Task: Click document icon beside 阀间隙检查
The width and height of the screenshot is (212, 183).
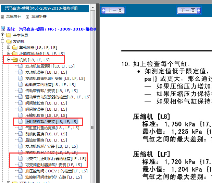Action: tap(21, 103)
